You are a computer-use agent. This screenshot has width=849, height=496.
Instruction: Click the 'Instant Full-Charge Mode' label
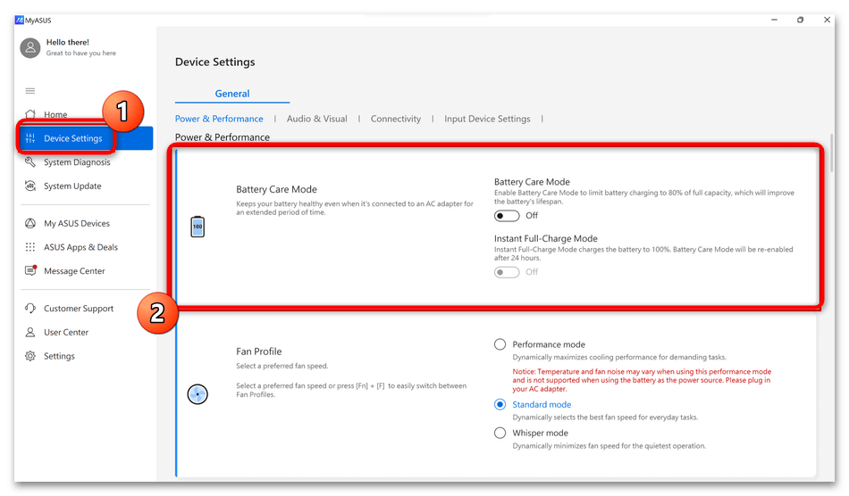(546, 238)
